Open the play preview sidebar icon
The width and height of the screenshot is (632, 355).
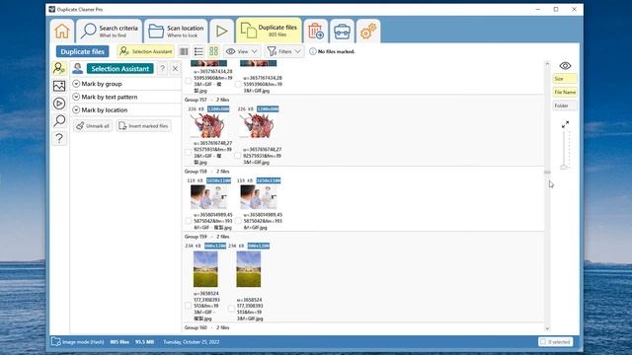coord(59,104)
